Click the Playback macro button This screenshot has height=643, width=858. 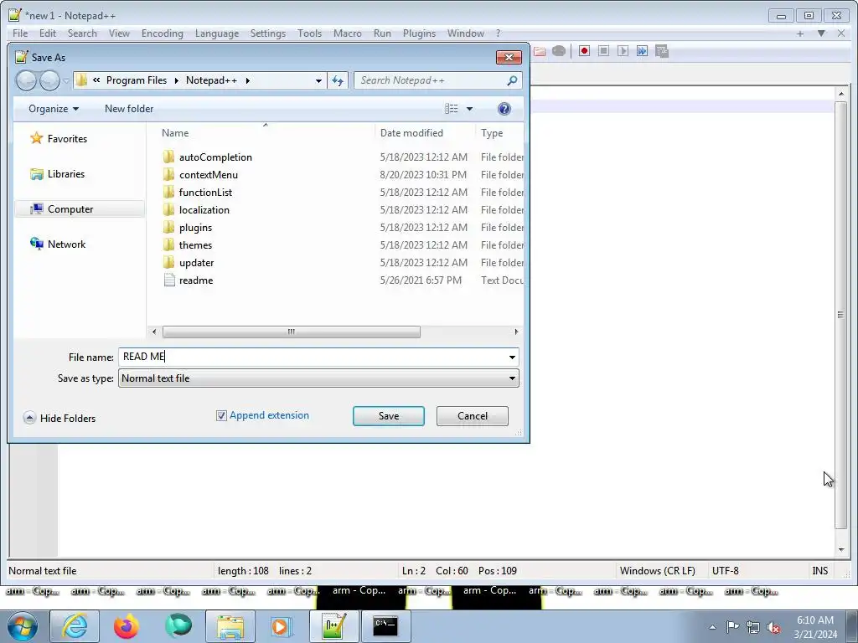pos(623,51)
